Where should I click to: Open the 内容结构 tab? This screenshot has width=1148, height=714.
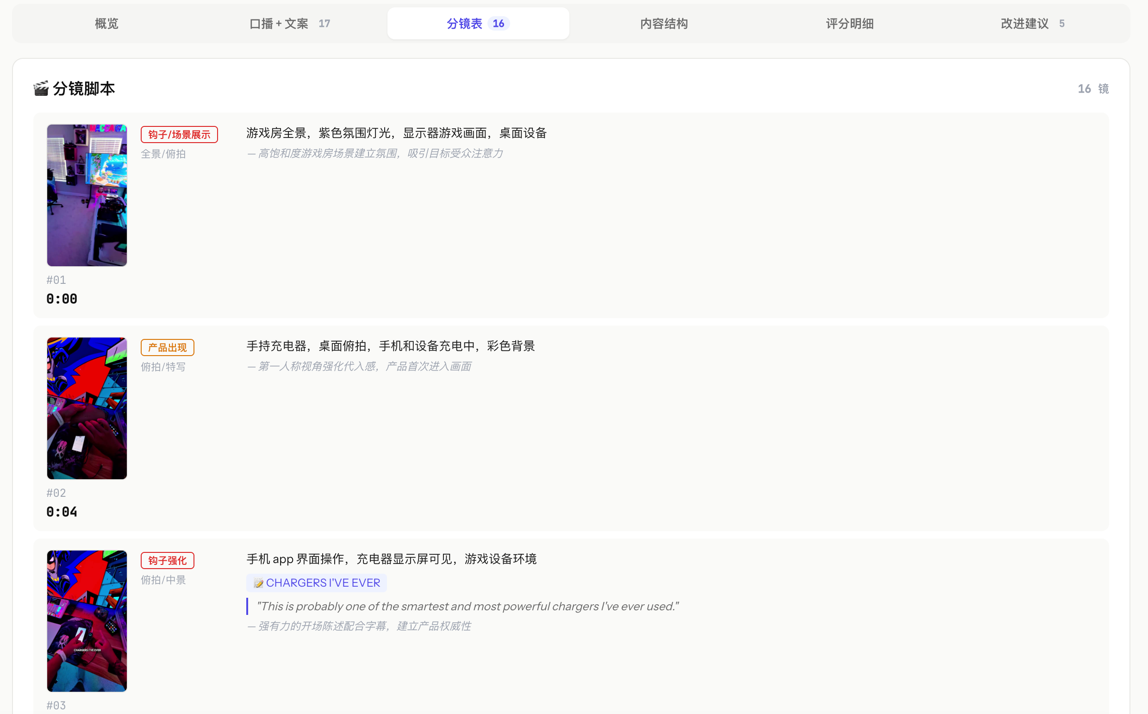pyautogui.click(x=664, y=24)
